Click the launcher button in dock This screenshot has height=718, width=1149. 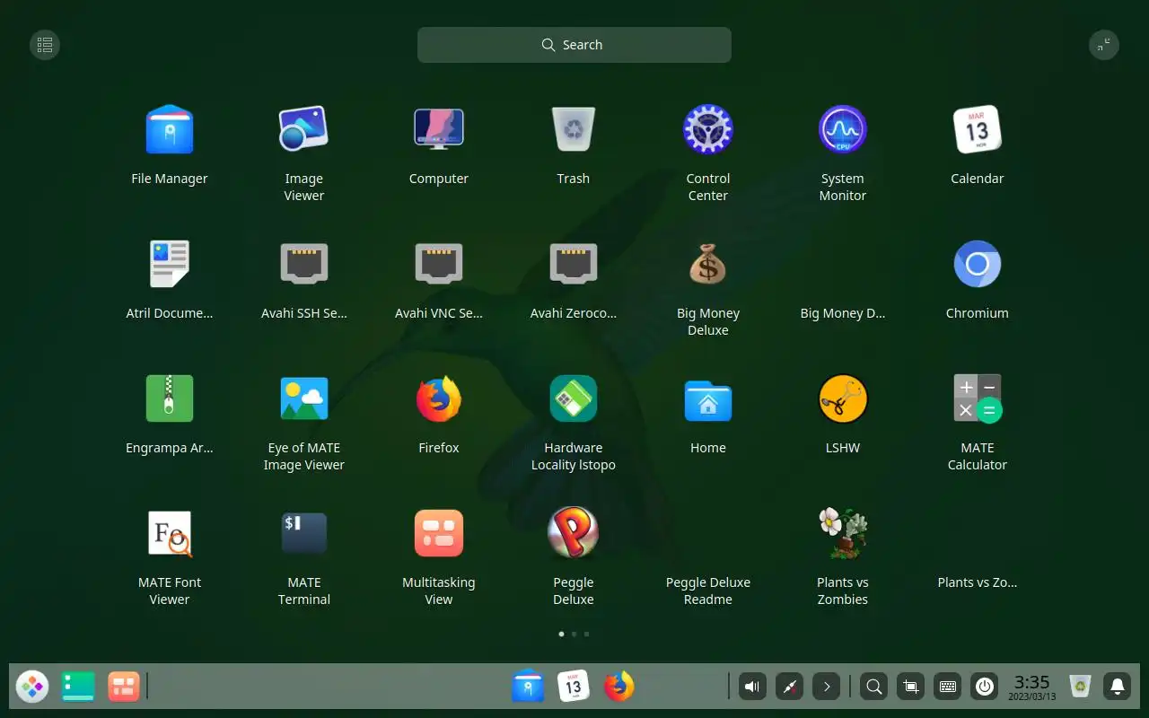32,687
